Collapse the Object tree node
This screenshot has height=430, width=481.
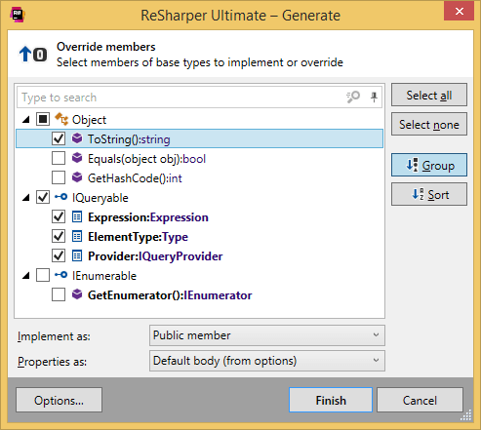(26, 120)
